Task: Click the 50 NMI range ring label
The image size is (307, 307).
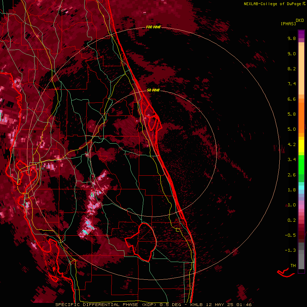Action: 153,90
